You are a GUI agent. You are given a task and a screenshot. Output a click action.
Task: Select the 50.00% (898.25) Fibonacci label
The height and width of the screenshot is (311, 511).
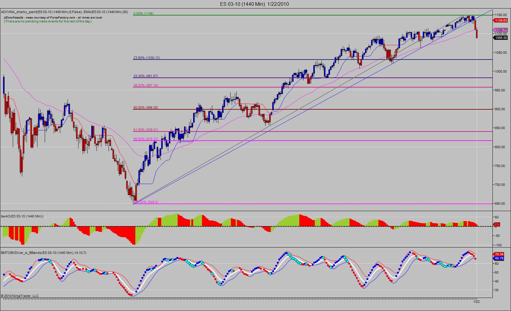tap(146, 108)
